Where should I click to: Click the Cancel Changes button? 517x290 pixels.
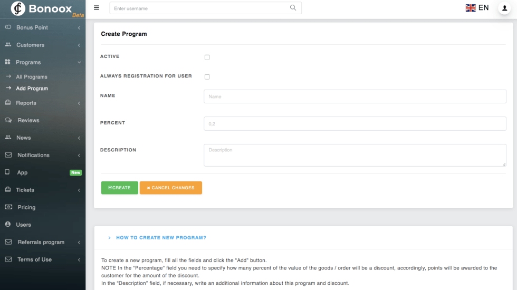[170, 188]
